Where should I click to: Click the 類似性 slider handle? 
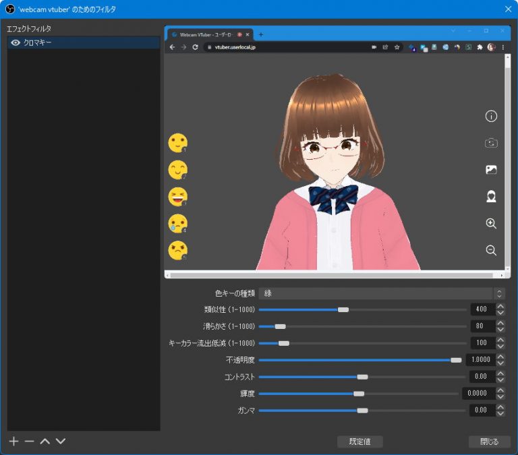pos(343,309)
